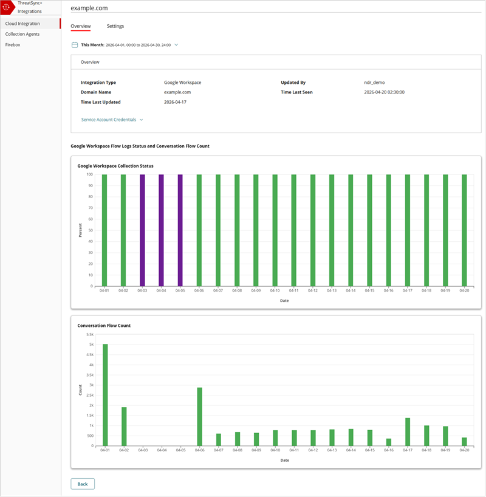The width and height of the screenshot is (486, 497).
Task: Switch to the Settings tab
Action: point(115,26)
